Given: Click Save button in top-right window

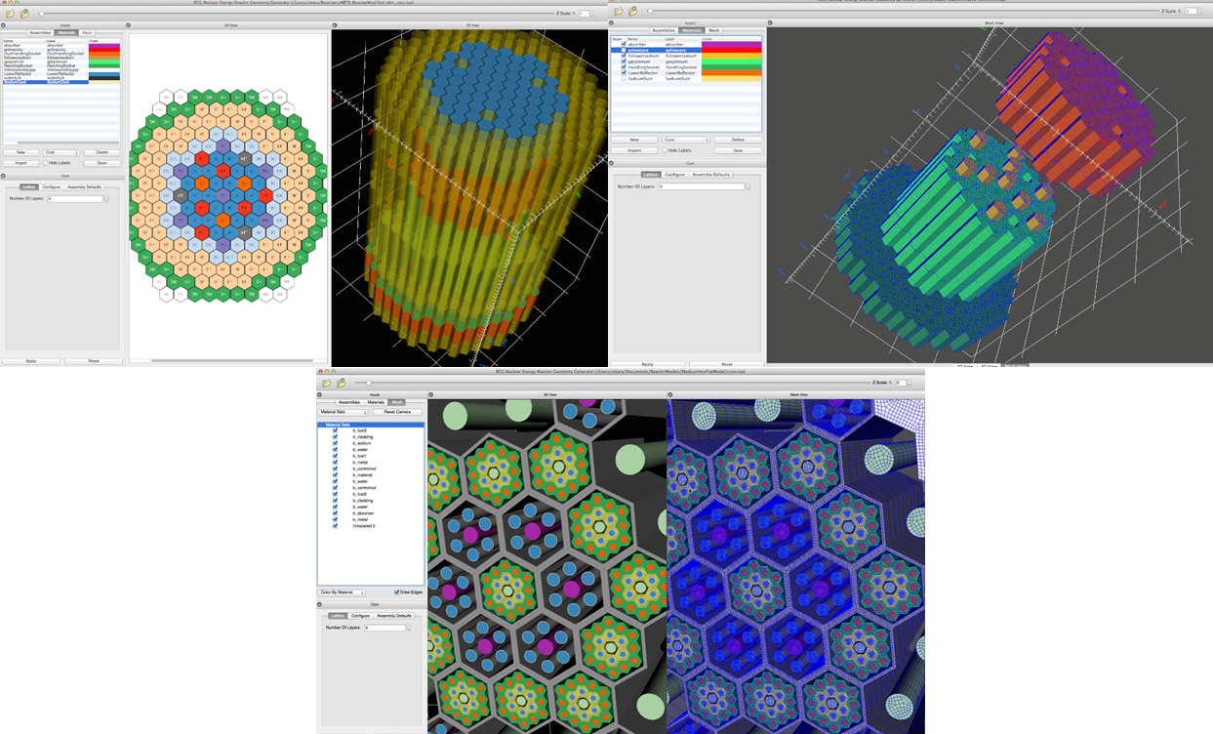Looking at the screenshot, I should click(x=738, y=150).
